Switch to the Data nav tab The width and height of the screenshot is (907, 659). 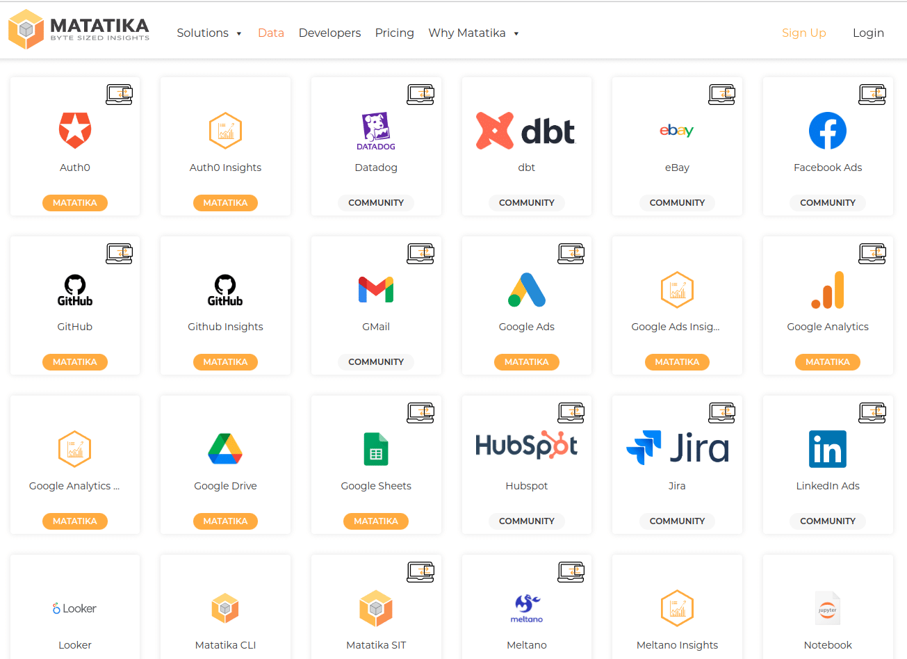(x=270, y=33)
